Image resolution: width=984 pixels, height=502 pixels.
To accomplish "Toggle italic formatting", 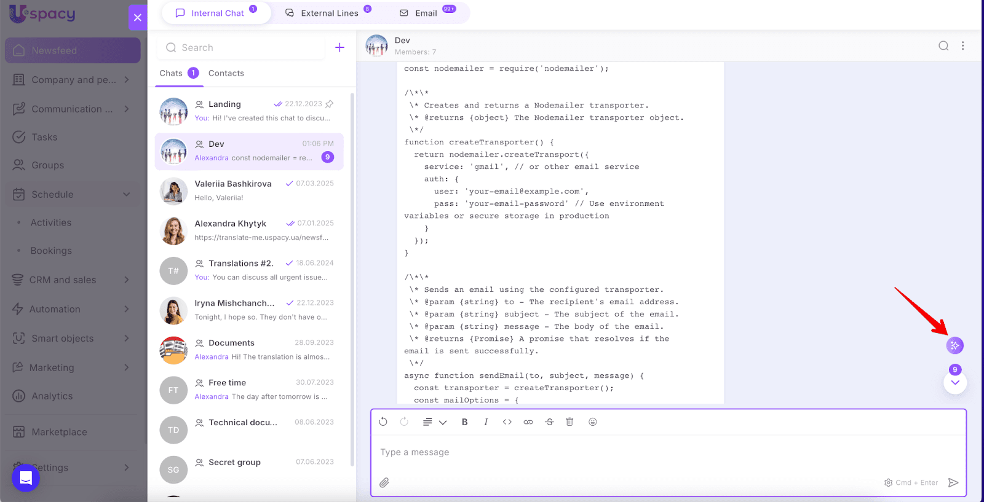I will tap(486, 422).
